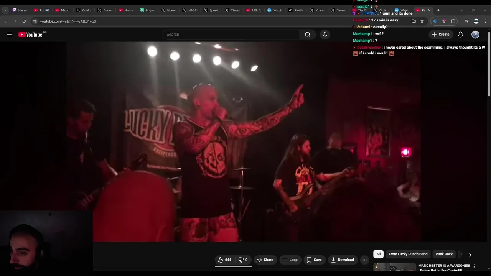Reload the page
This screenshot has width=491, height=276.
click(x=24, y=21)
